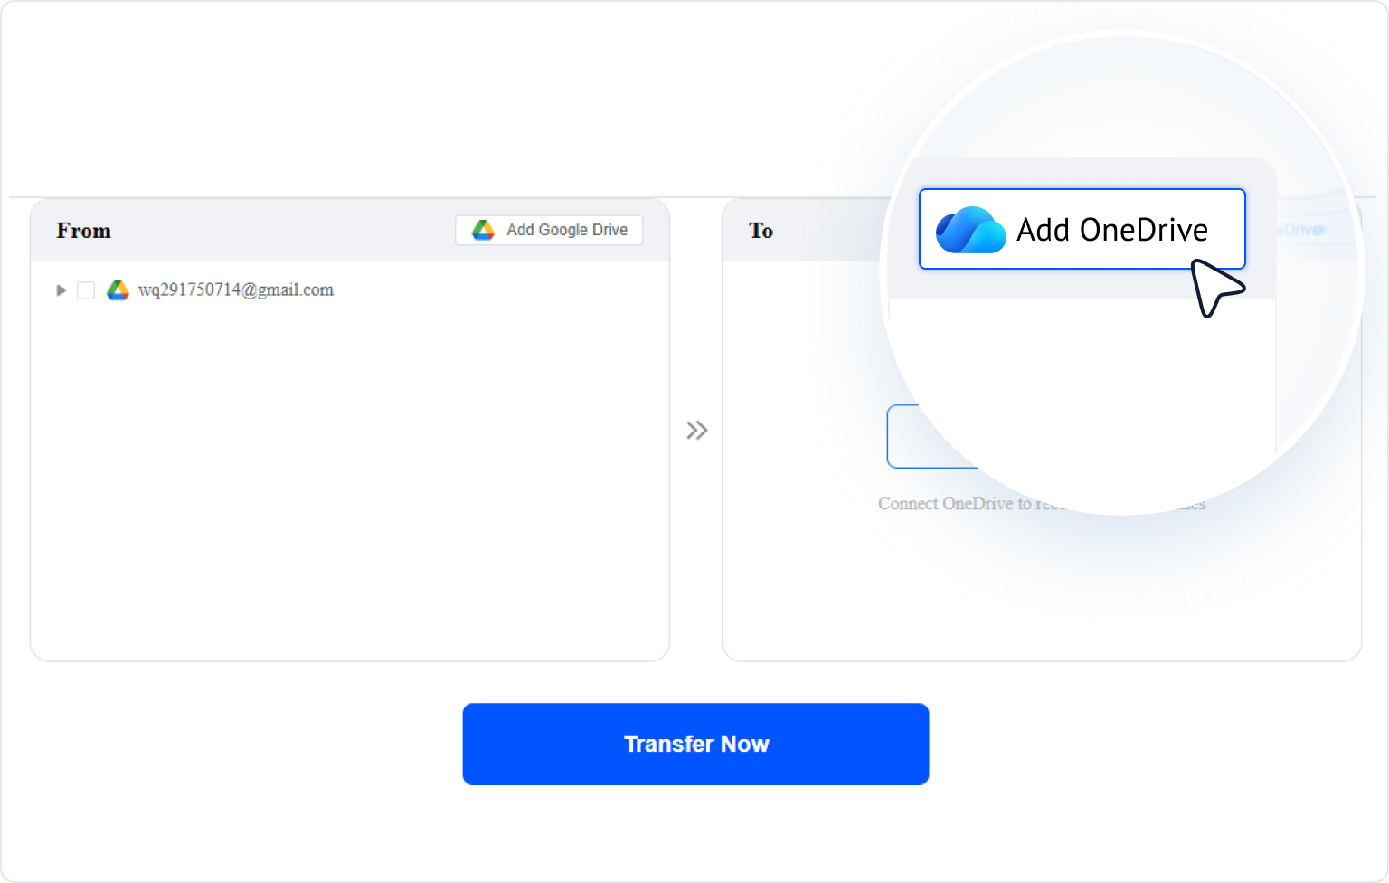Expand the wq291750714@gmail.com account tree
Image resolution: width=1389 pixels, height=883 pixels.
[x=61, y=290]
